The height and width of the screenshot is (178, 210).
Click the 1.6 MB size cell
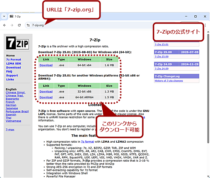(x=109, y=65)
